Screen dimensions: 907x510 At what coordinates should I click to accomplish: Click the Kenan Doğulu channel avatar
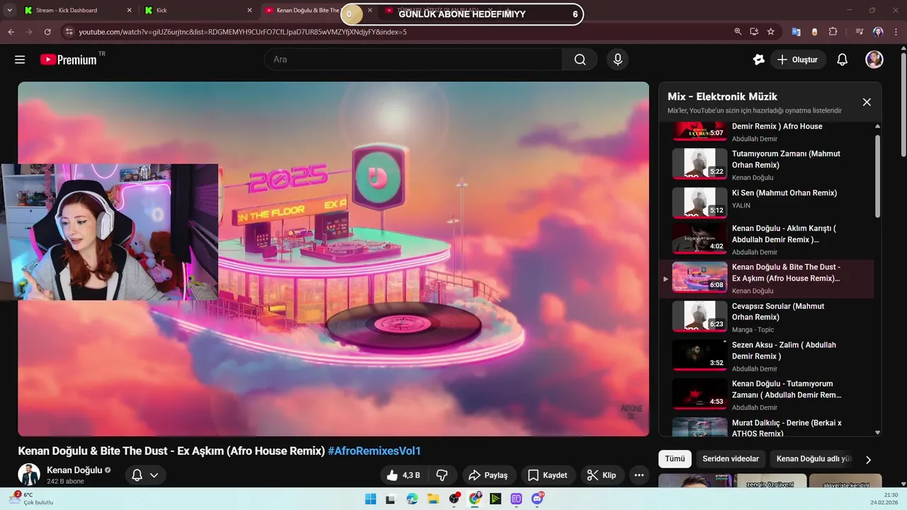click(x=29, y=475)
